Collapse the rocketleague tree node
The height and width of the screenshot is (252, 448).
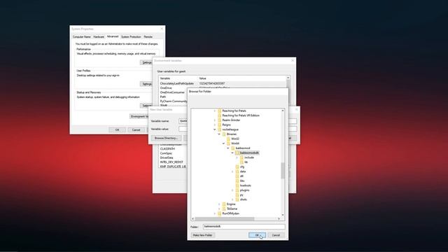point(215,129)
